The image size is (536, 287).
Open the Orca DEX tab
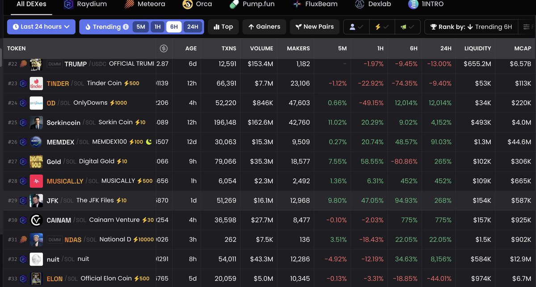point(197,4)
